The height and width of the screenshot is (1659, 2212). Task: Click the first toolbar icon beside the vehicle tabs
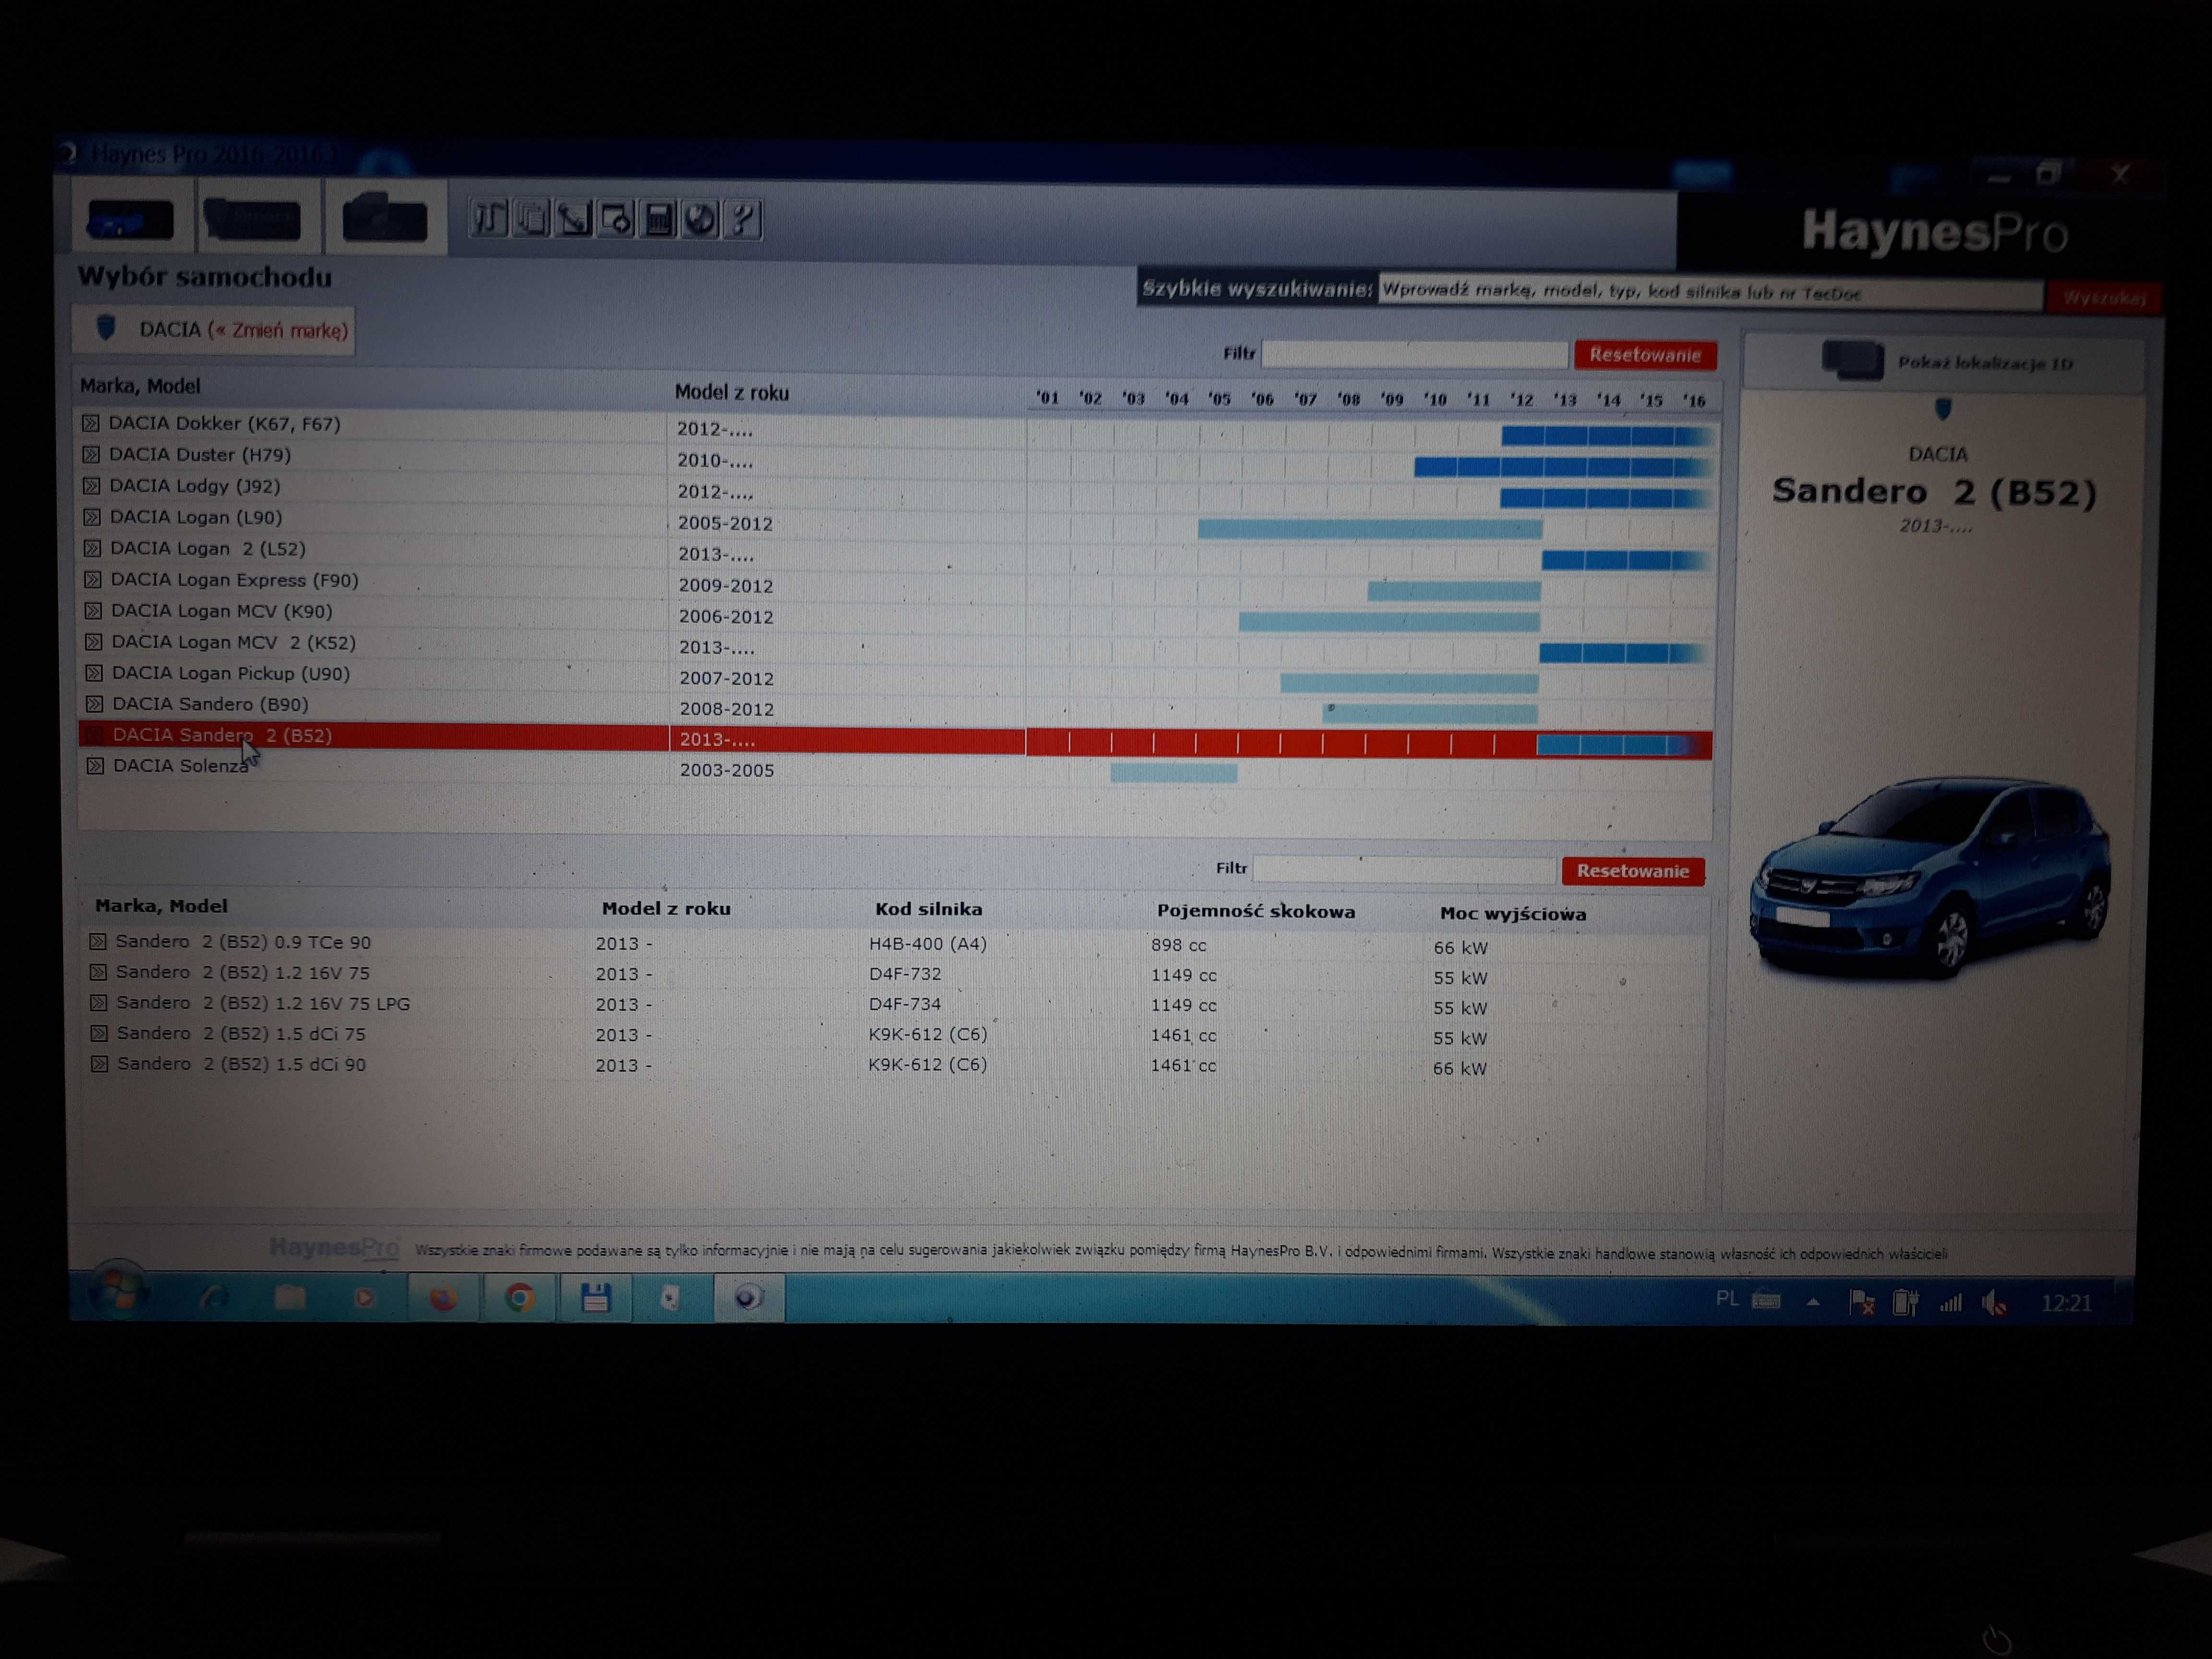click(490, 218)
